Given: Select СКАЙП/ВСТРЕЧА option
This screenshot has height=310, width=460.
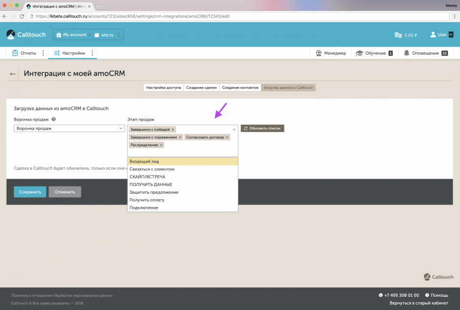Looking at the screenshot, I should point(183,177).
